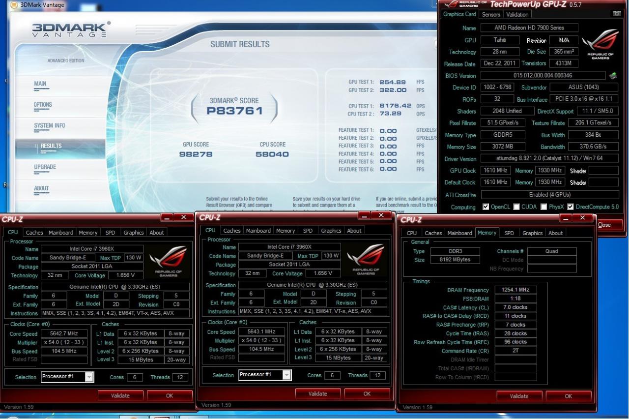Open Caches tab in middle CPU-Z window

[x=232, y=231]
